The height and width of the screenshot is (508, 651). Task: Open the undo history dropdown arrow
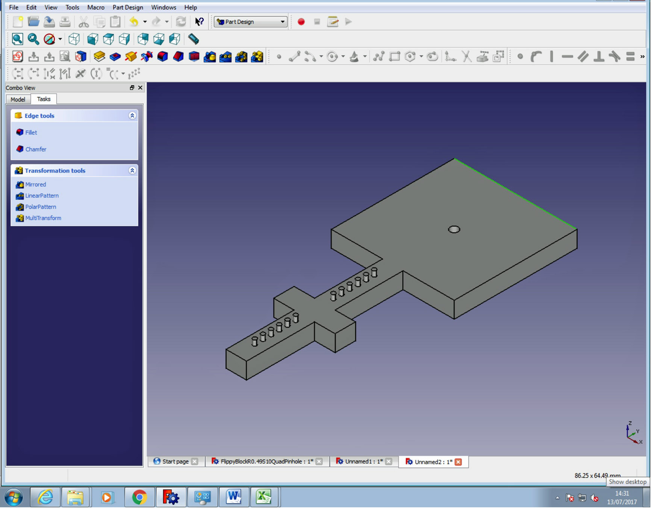pos(145,22)
